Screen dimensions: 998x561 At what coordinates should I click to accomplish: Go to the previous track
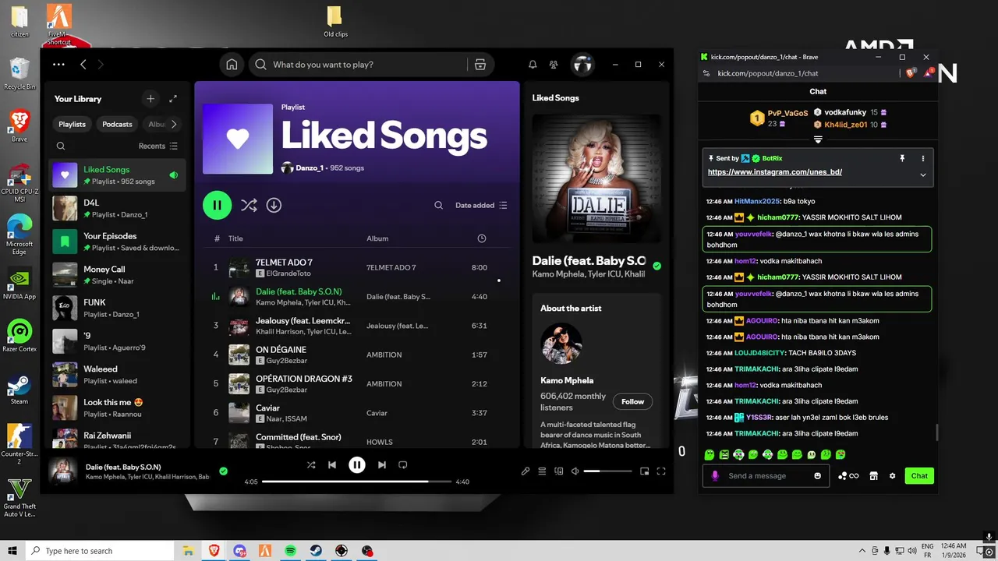(x=332, y=465)
